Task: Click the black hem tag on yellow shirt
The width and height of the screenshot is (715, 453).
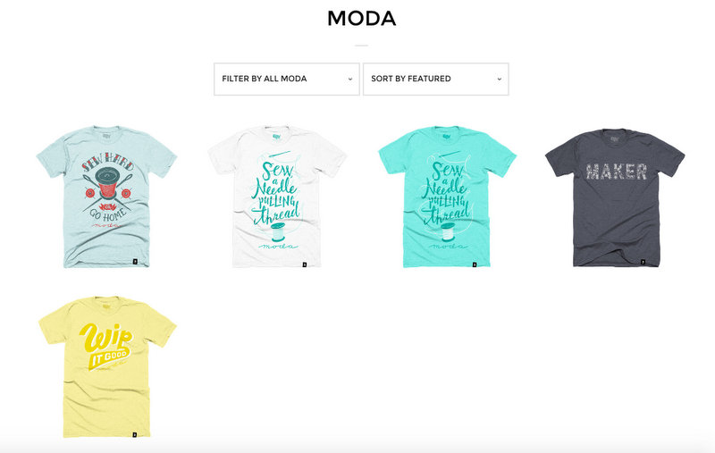Action: pyautogui.click(x=135, y=435)
